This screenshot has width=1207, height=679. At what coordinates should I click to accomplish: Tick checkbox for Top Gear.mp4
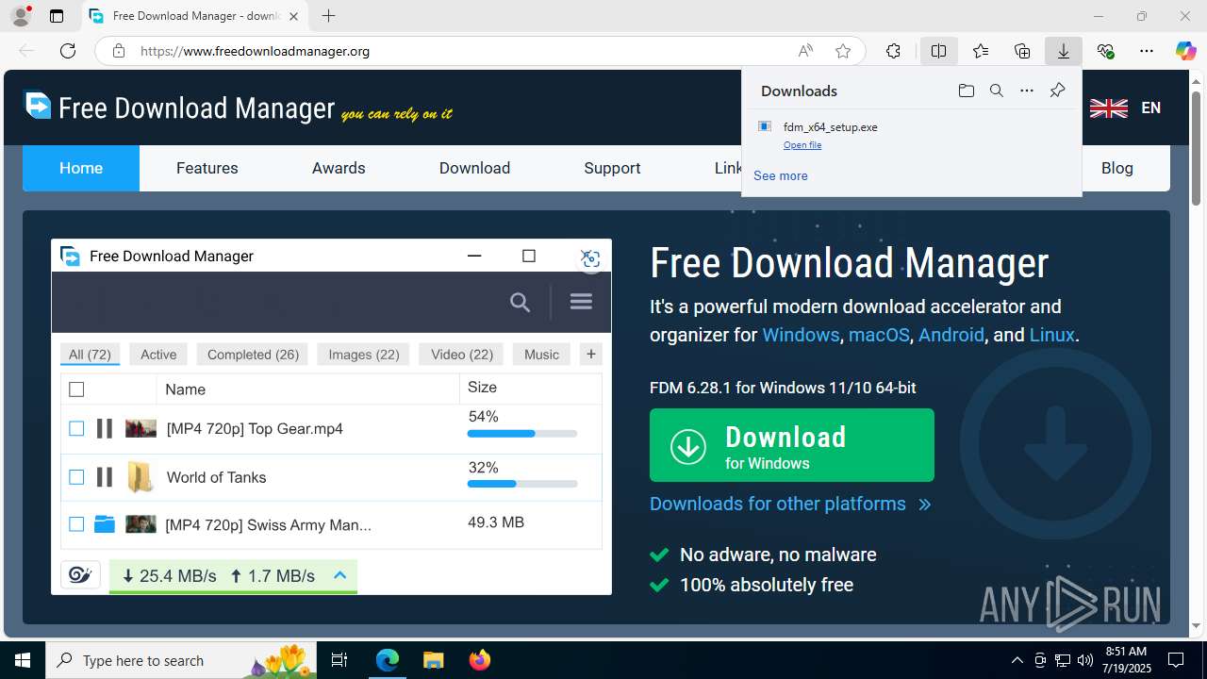(76, 429)
